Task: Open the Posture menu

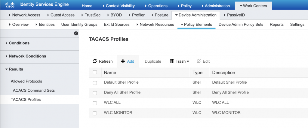Action: pyautogui.click(x=160, y=15)
